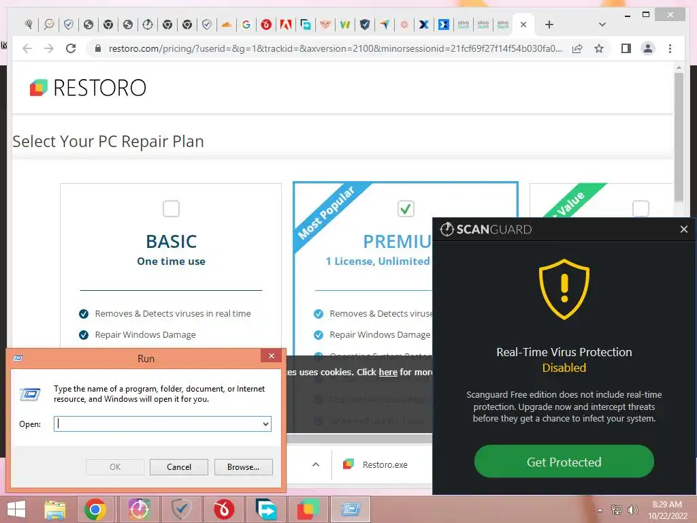Click the Restoro logo
Image resolution: width=697 pixels, height=523 pixels.
88,88
